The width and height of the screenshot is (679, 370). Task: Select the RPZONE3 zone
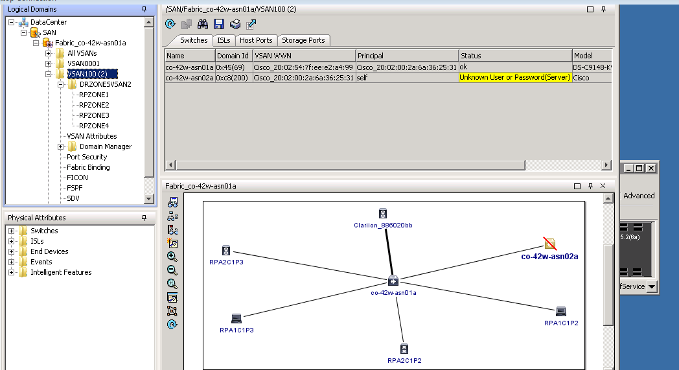[94, 116]
